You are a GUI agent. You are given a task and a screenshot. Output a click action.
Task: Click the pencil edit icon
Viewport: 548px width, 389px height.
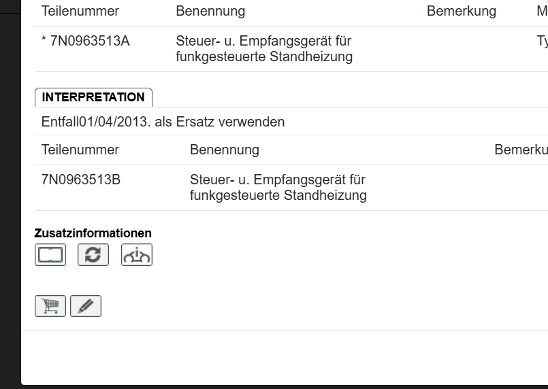point(86,306)
